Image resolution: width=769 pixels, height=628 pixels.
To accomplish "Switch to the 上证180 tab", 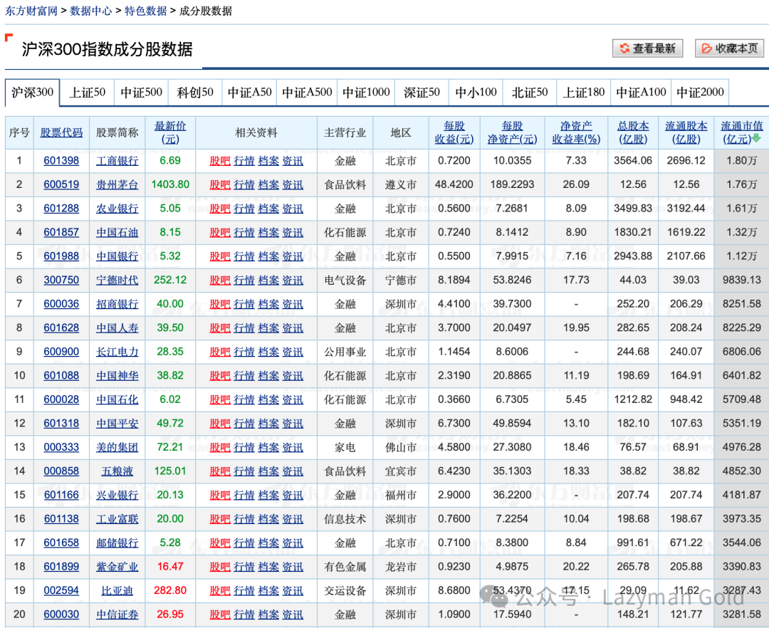I will pyautogui.click(x=584, y=92).
